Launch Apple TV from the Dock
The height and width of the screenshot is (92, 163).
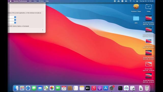[x=88, y=88]
